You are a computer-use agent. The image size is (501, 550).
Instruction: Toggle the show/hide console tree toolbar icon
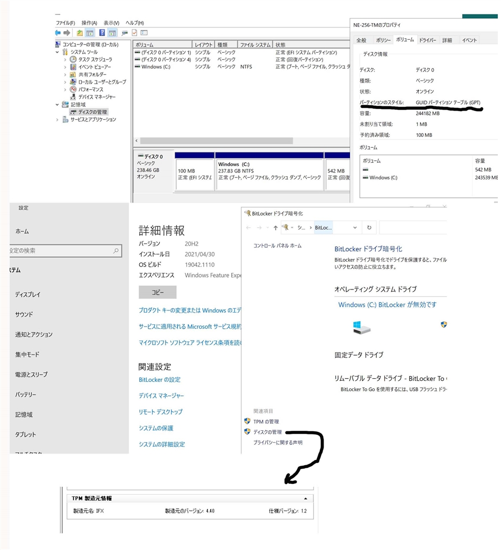point(90,33)
